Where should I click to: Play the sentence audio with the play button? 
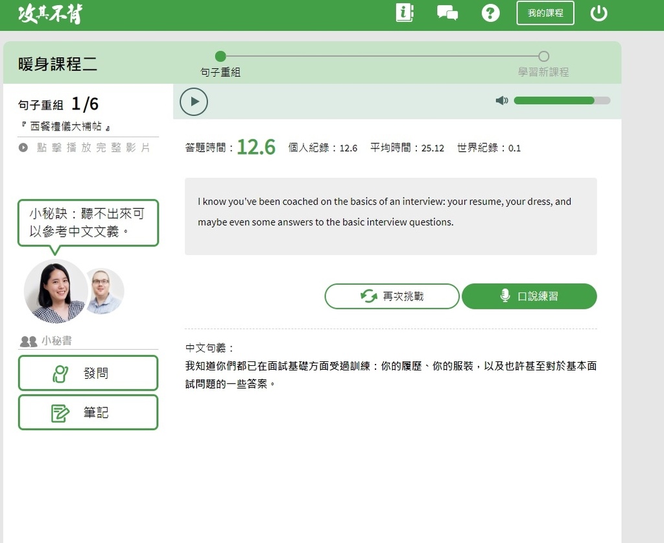[193, 102]
